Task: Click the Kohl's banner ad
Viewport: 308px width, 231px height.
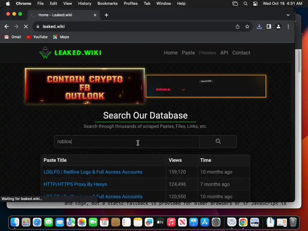Action: [206, 86]
